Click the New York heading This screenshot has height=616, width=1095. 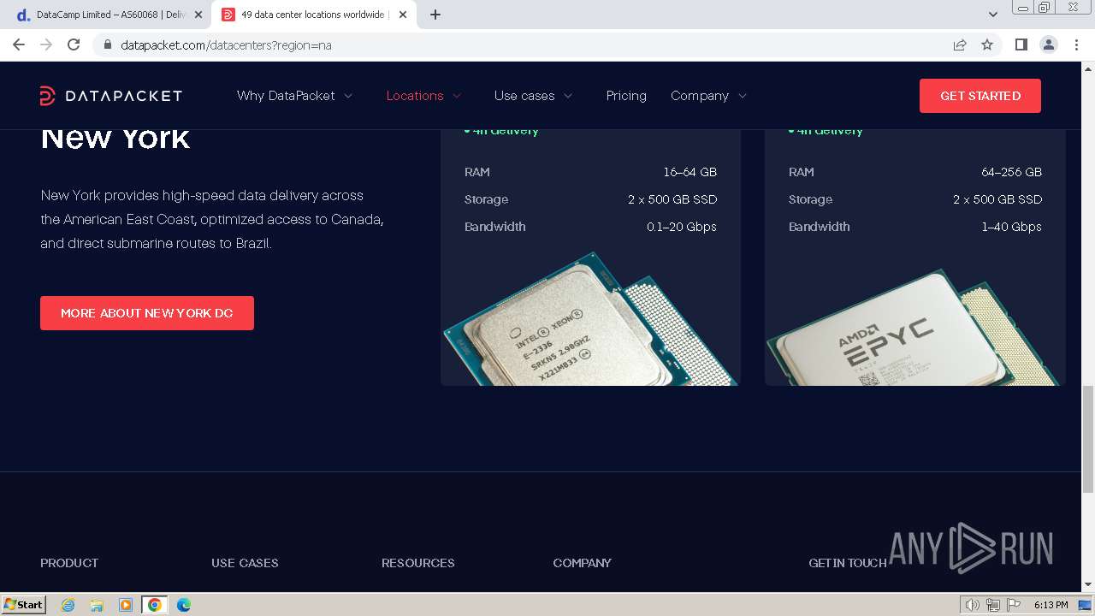tap(115, 138)
